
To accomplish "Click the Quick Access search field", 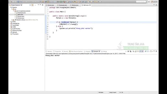I will point(141,2).
